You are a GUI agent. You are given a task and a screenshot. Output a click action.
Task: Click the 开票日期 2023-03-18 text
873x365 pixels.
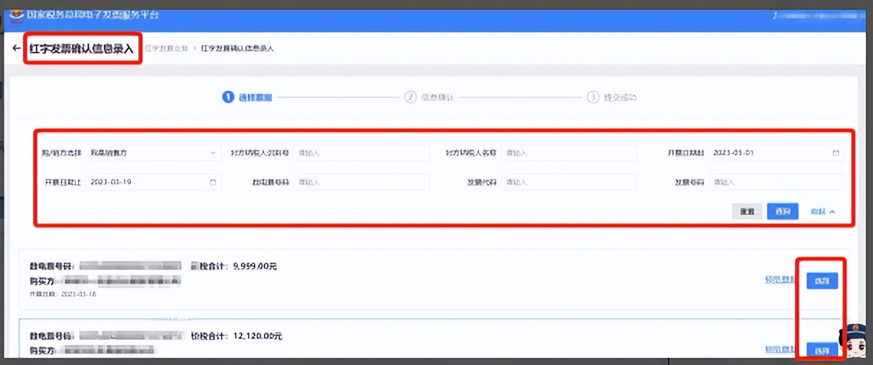pos(63,294)
